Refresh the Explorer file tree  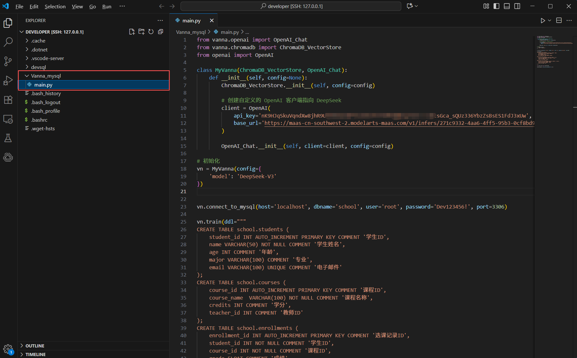point(151,32)
